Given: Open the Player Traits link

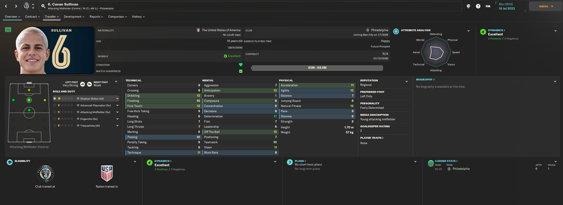Looking at the screenshot, I should click(372, 138).
